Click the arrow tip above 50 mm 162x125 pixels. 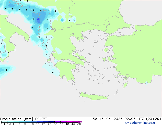pos(81,122)
